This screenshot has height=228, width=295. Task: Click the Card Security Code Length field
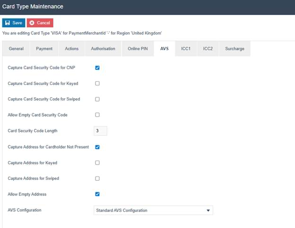click(101, 131)
